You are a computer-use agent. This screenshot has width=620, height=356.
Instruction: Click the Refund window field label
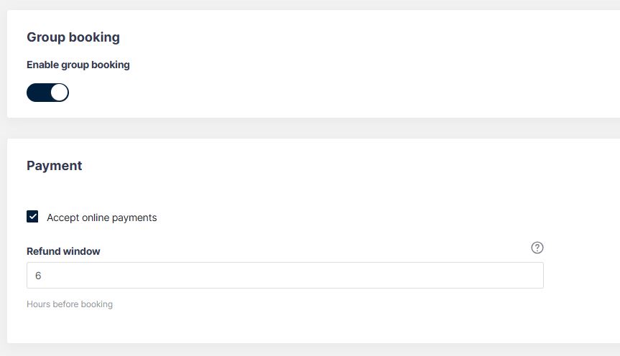(63, 251)
